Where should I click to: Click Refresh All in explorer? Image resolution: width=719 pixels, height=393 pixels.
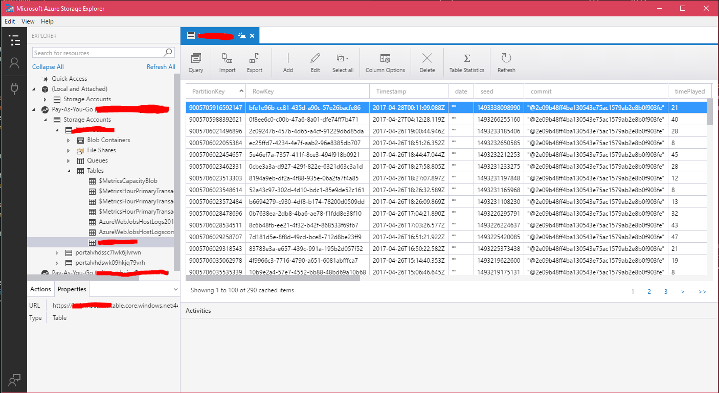[x=161, y=67]
